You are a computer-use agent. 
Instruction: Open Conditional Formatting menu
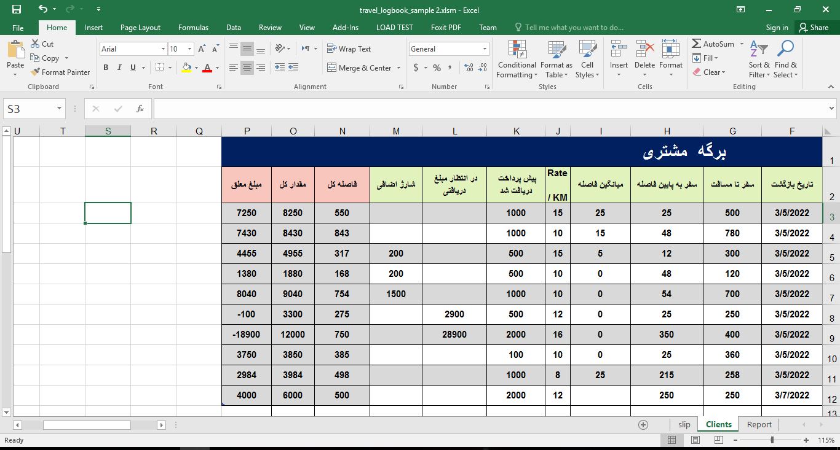pyautogui.click(x=517, y=60)
